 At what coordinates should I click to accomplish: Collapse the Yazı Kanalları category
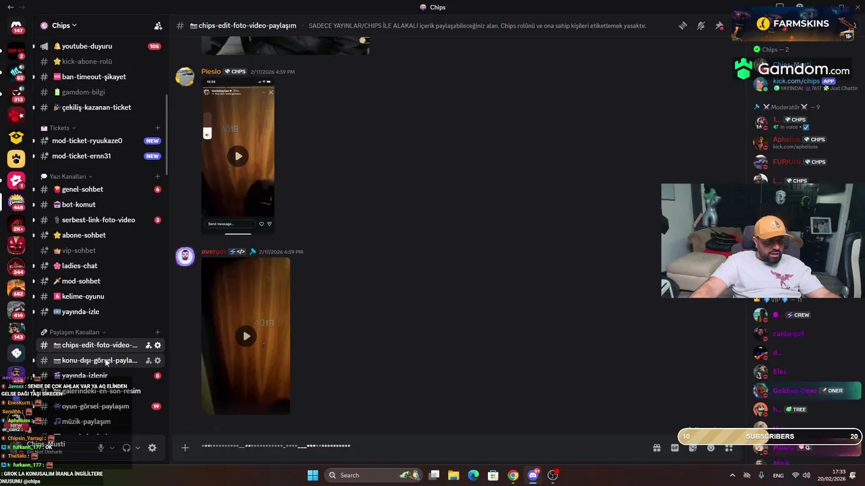[67, 176]
